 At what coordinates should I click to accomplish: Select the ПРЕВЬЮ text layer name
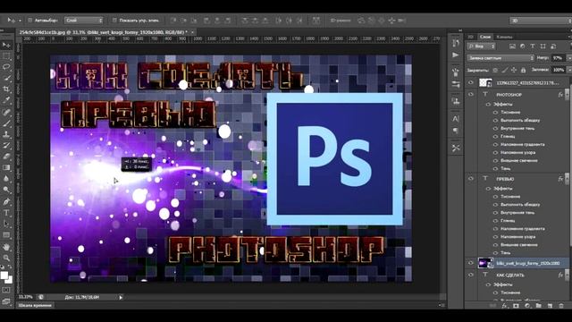tap(505, 179)
